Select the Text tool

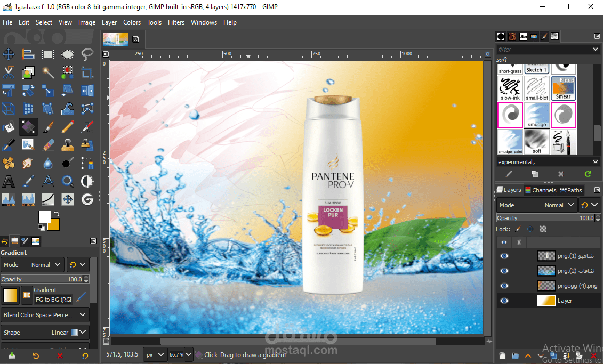point(9,181)
